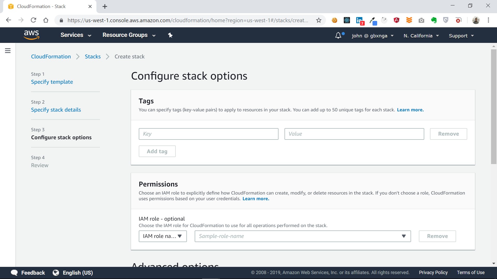
Task: Close the CloudFormation - Stack tab
Action: 90,6
